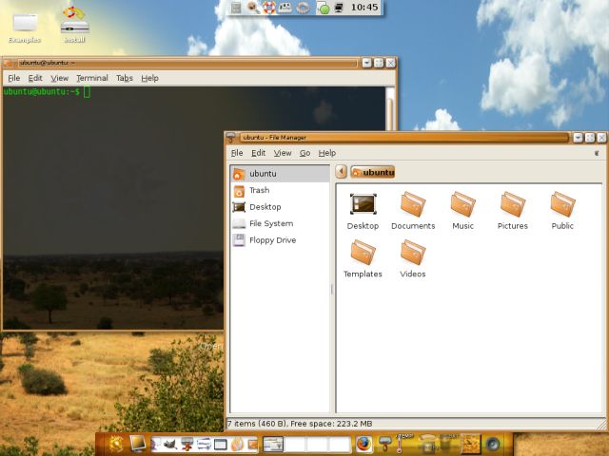Select the Desktop folder icon in file view
This screenshot has height=456, width=609.
pos(363,211)
